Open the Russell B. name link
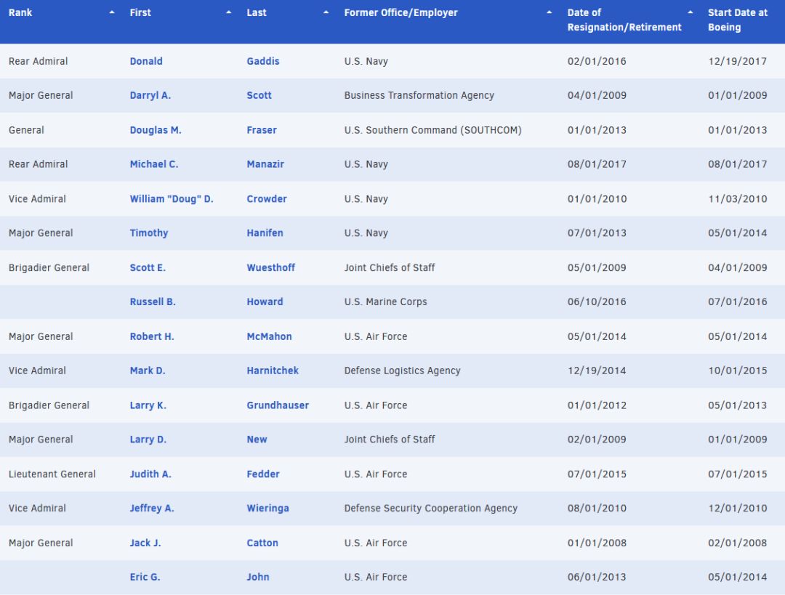 coord(153,302)
